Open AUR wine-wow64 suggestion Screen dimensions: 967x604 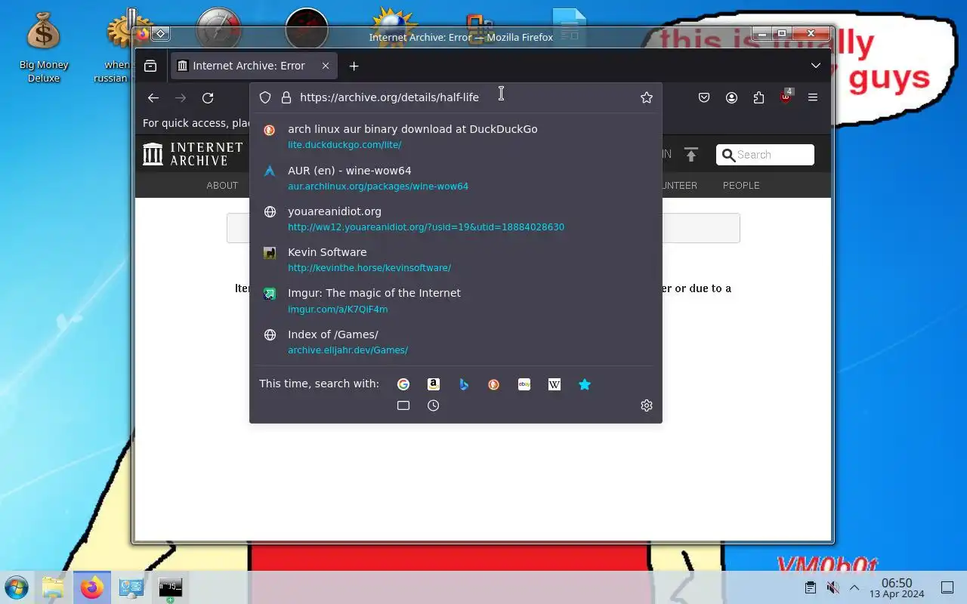456,177
